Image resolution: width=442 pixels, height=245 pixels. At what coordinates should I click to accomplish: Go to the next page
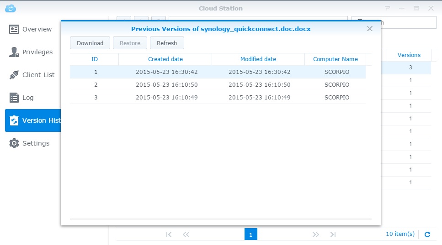[x=316, y=235]
